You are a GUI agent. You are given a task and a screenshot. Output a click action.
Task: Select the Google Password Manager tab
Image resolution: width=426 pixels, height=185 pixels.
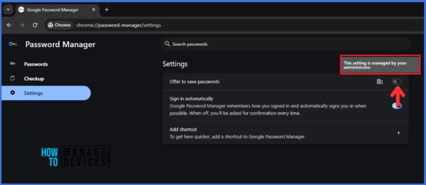coord(57,10)
